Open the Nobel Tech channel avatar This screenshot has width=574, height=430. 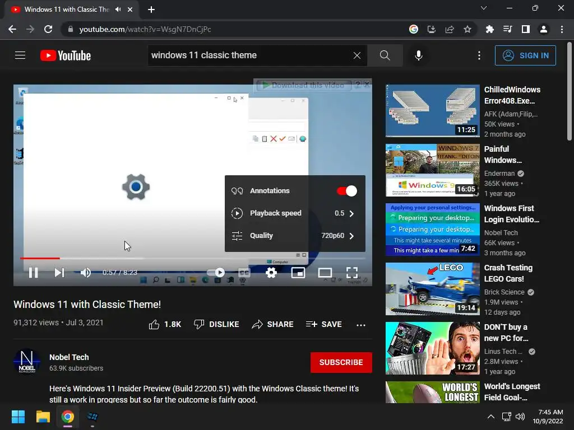[27, 361]
